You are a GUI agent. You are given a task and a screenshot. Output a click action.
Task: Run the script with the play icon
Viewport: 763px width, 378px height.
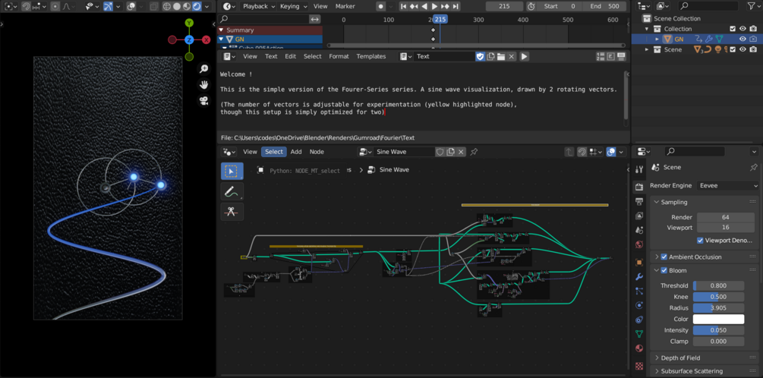coord(524,56)
